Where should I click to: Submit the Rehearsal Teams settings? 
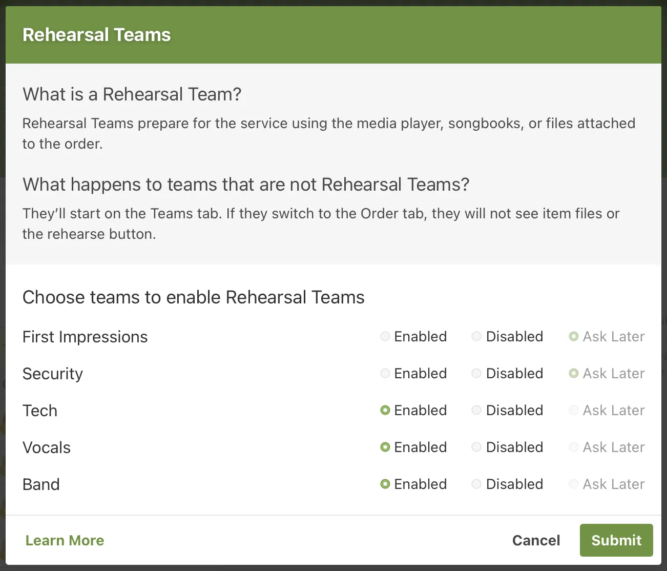[616, 540]
